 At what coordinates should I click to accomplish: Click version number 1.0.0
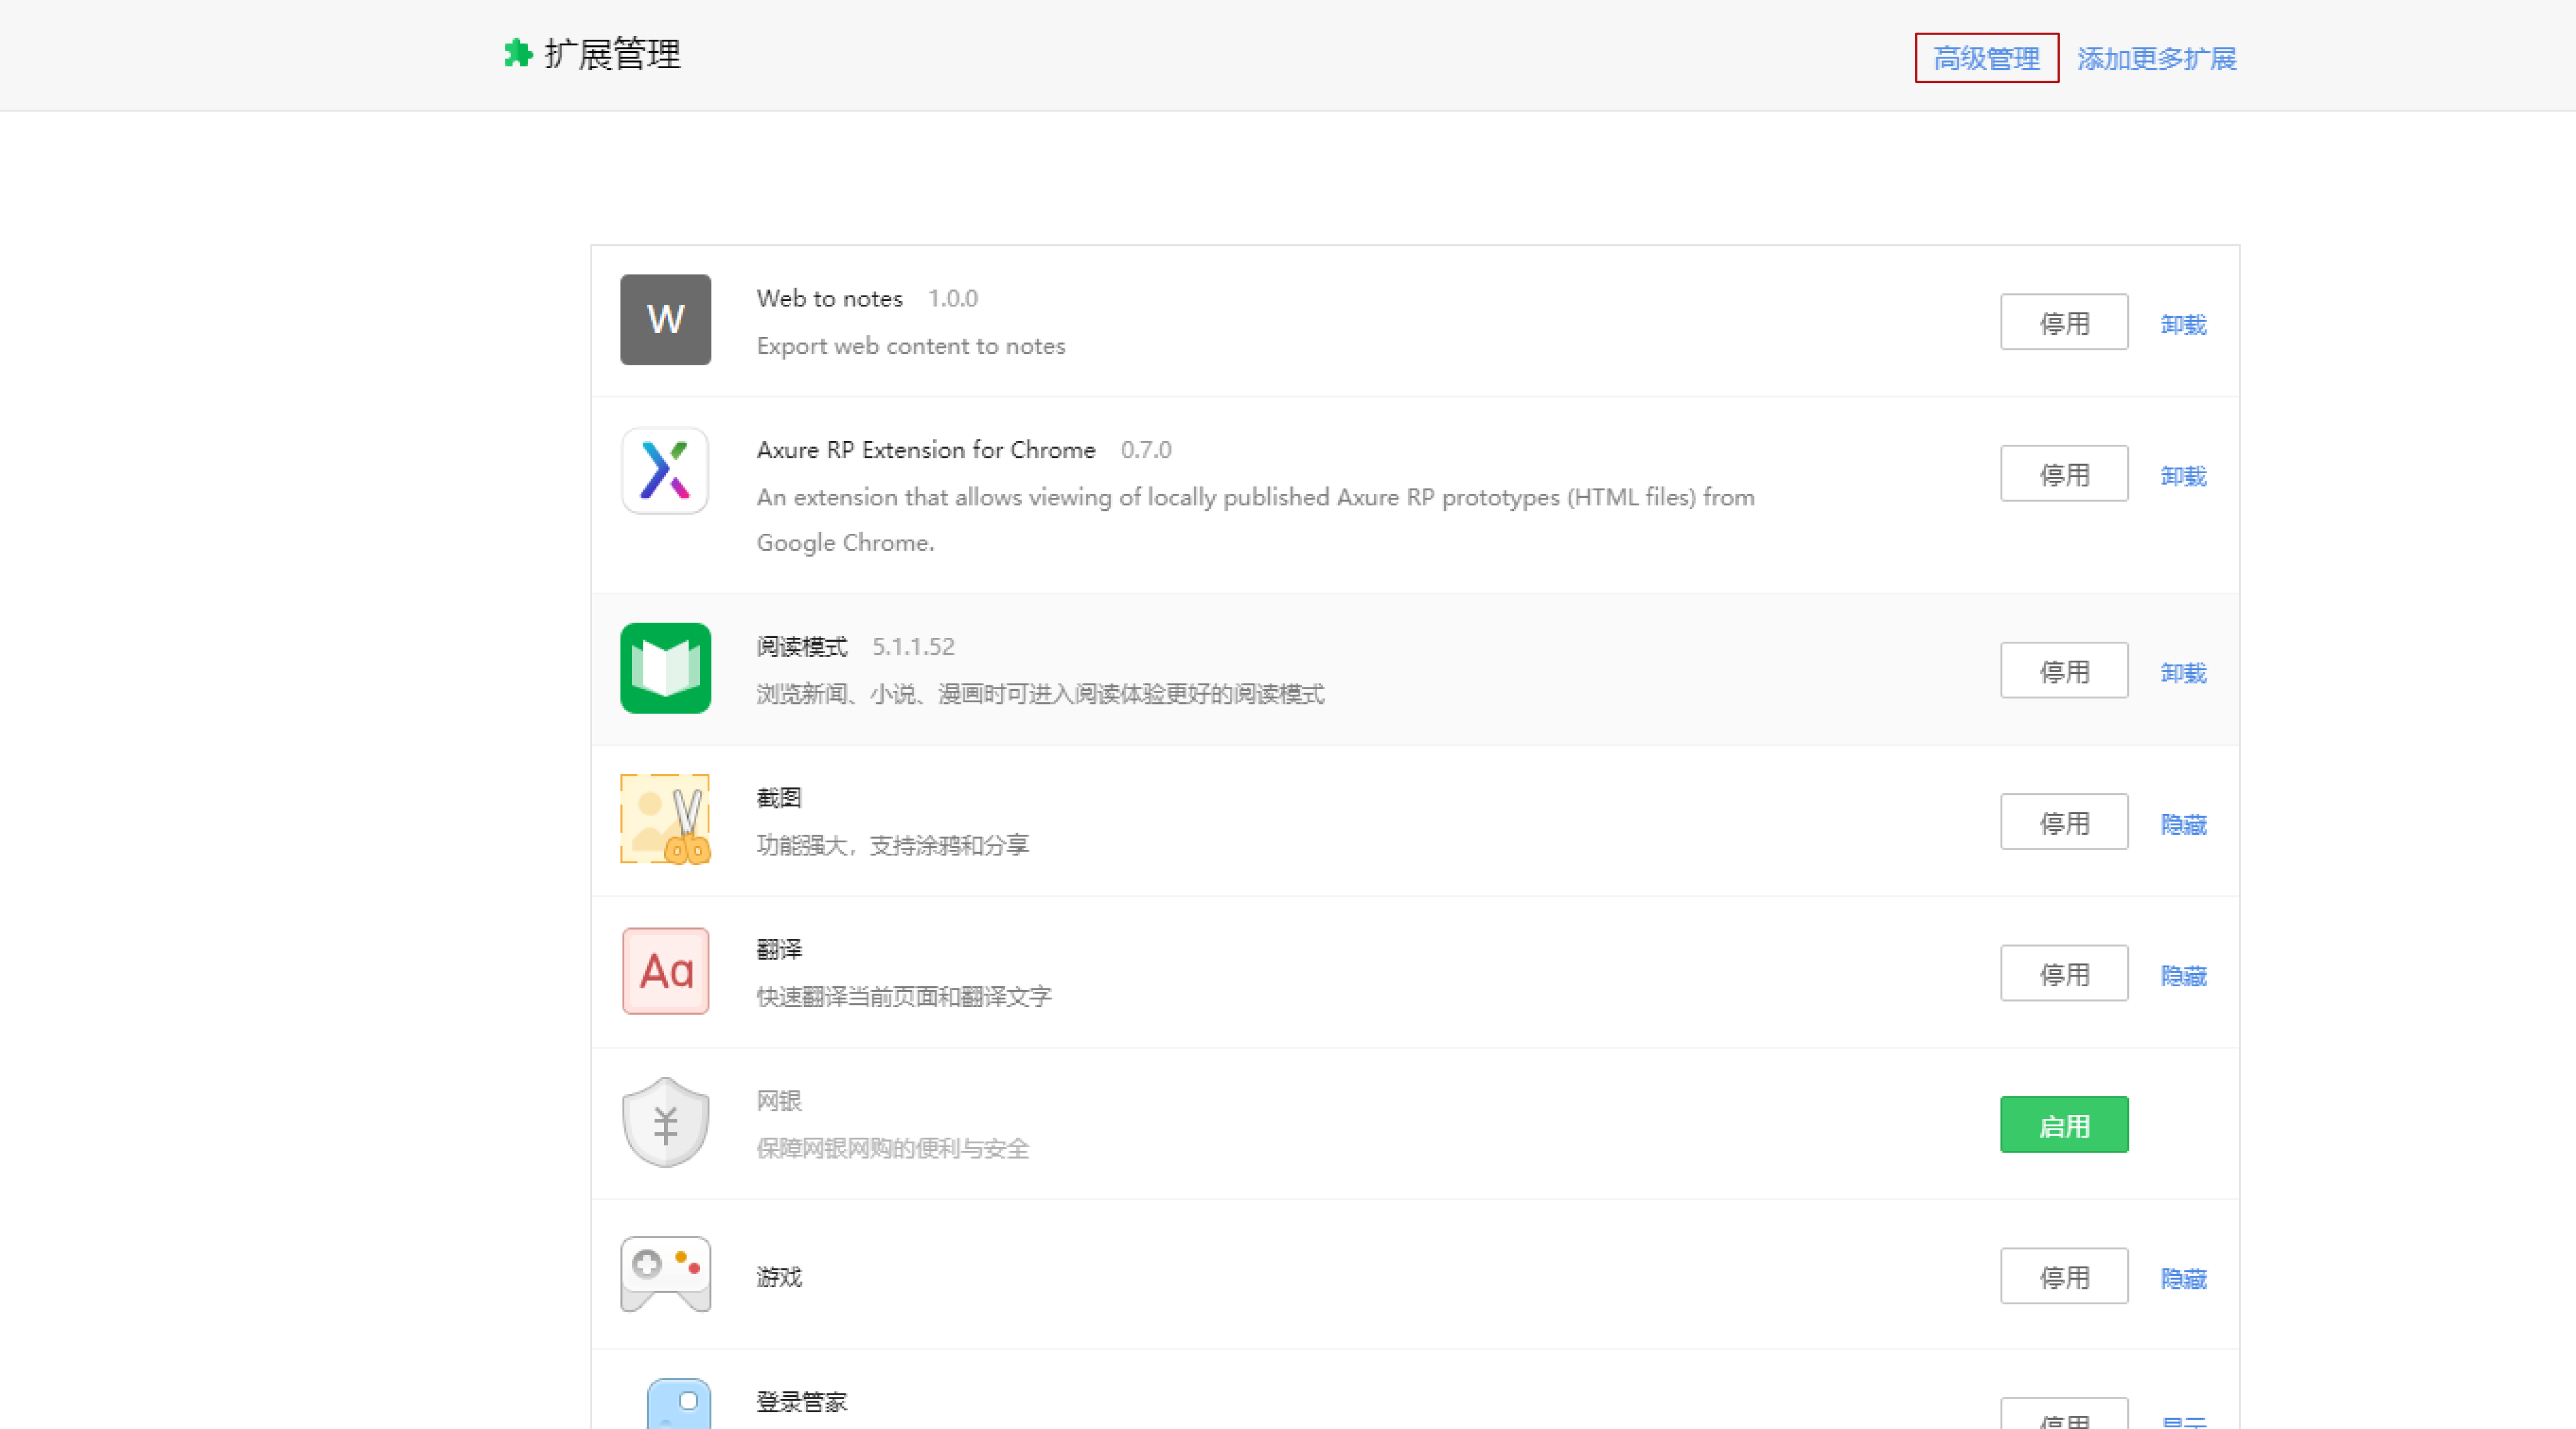pyautogui.click(x=952, y=298)
